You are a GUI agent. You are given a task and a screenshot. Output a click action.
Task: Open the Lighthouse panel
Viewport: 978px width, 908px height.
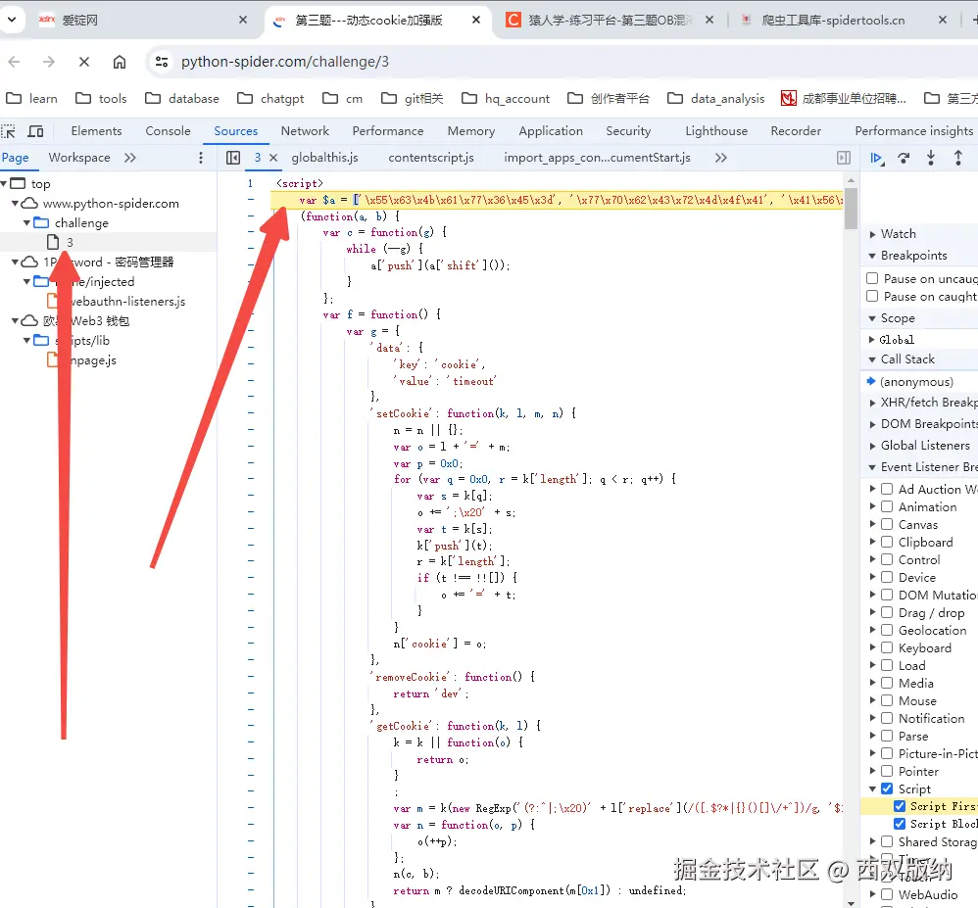716,131
